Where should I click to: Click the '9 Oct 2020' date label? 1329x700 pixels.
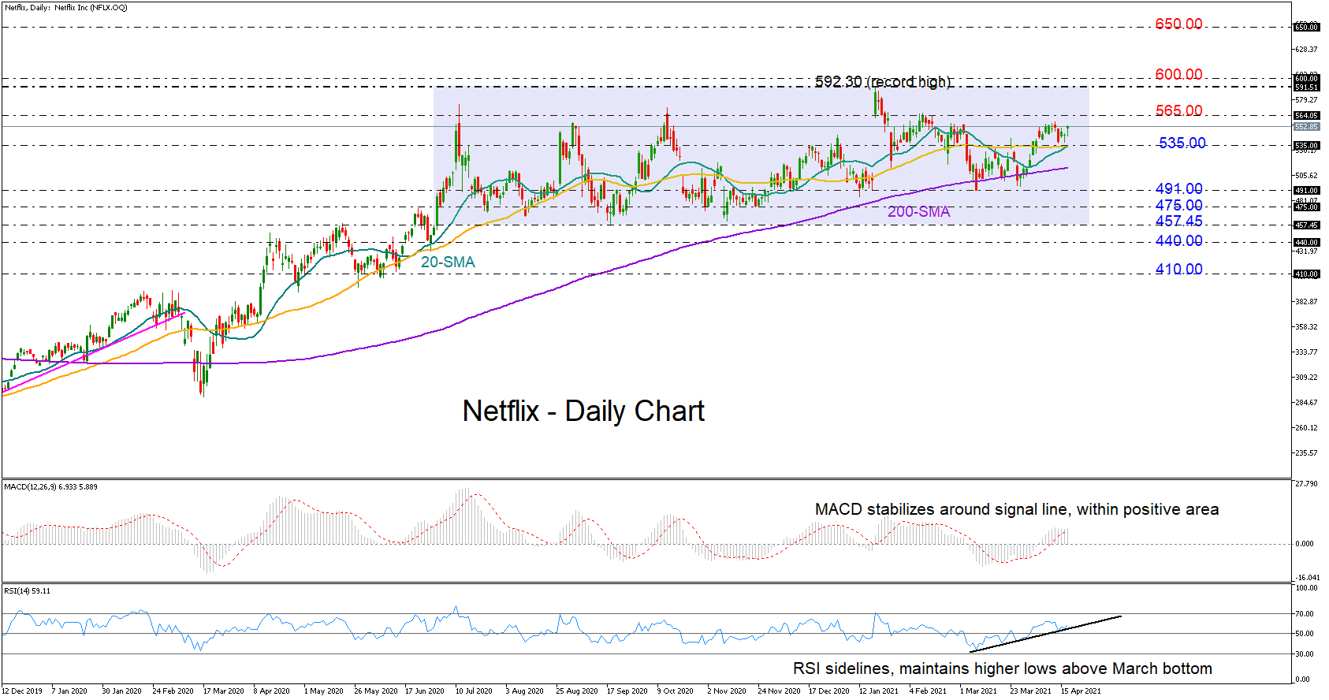[675, 691]
